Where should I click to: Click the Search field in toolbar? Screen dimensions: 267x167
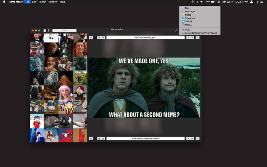pos(64,30)
